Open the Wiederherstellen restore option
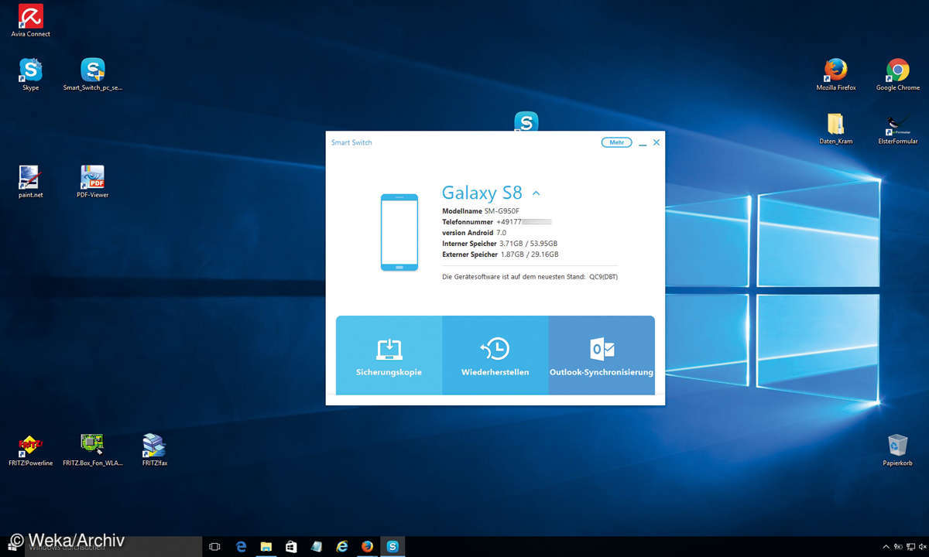 [x=495, y=355]
